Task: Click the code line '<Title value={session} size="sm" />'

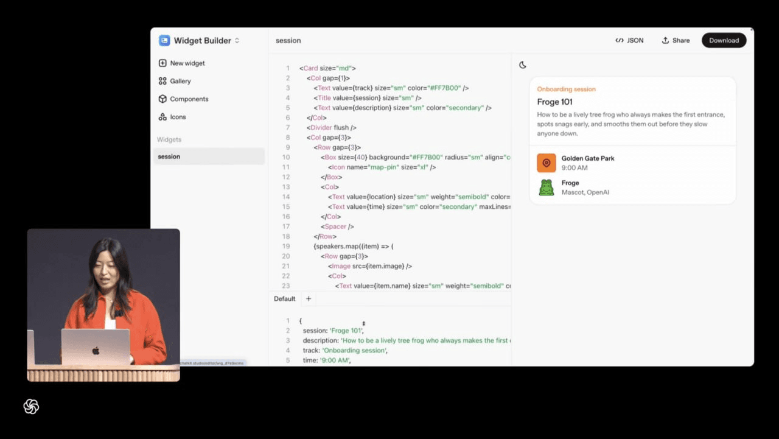Action: (x=368, y=98)
